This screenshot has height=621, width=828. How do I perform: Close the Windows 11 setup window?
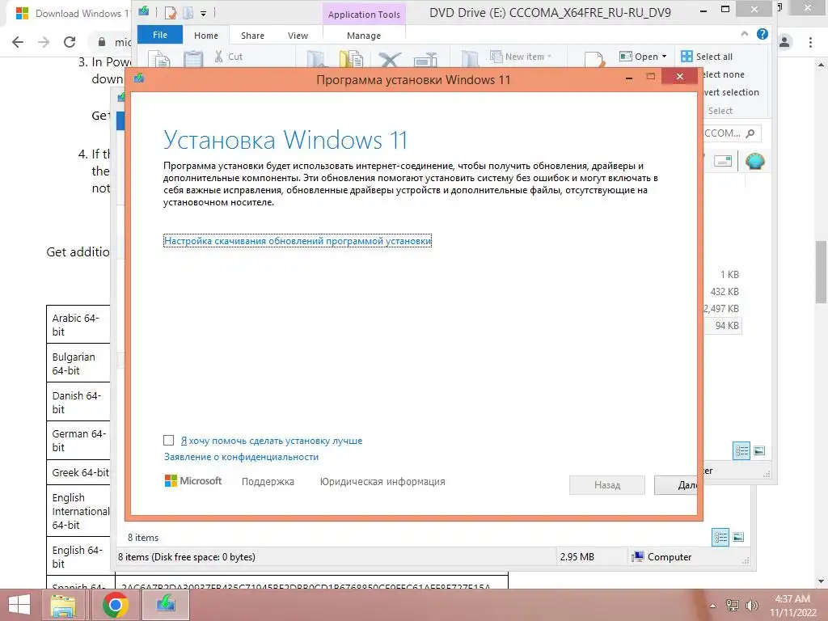pos(679,77)
